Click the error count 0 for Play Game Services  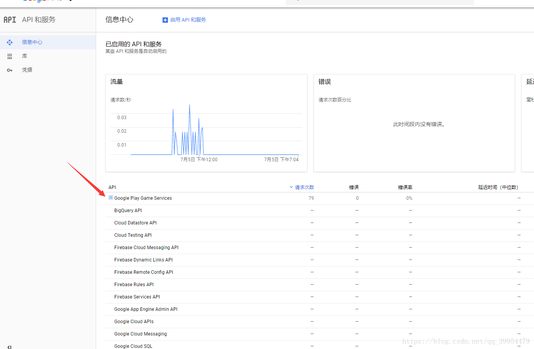[358, 198]
